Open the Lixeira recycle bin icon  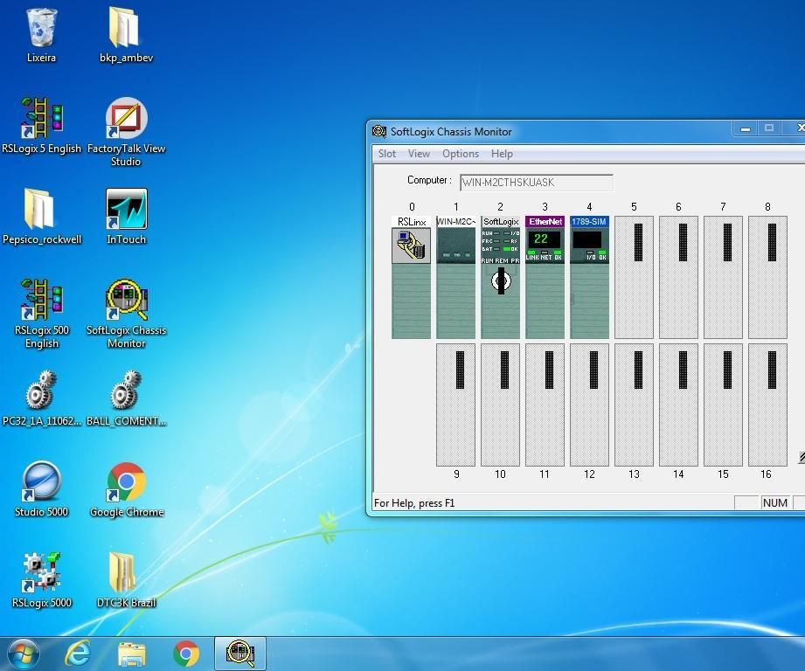click(x=41, y=36)
